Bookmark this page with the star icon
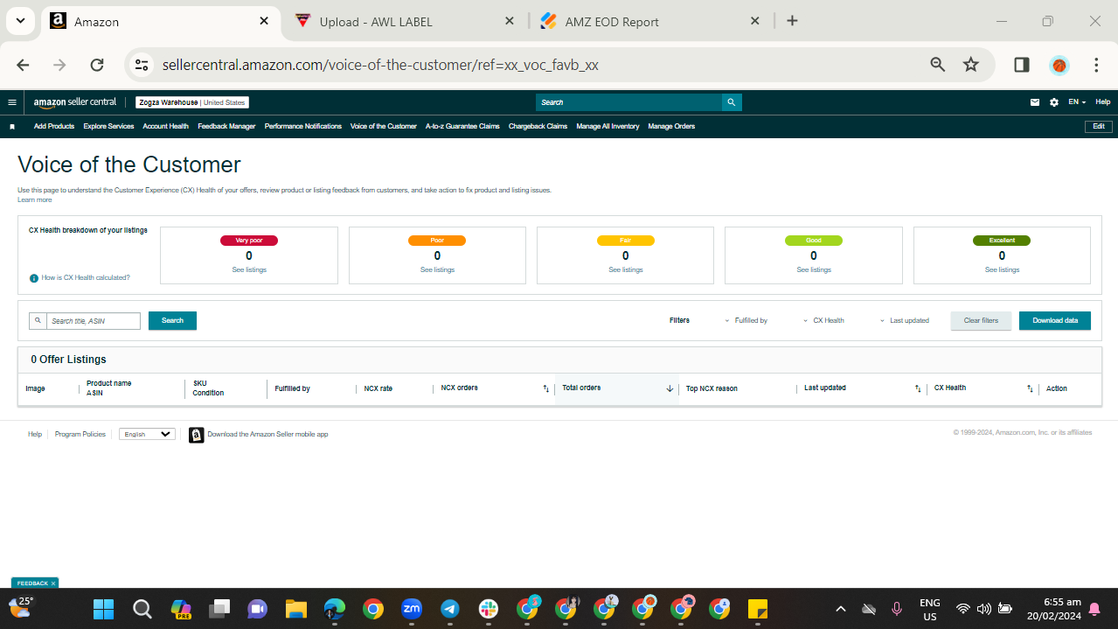The image size is (1118, 629). pos(970,65)
